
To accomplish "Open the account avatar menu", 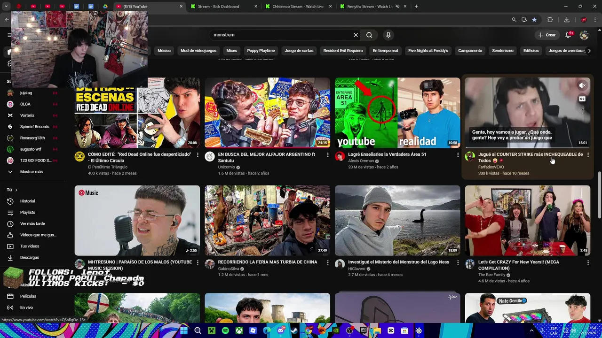I will tap(584, 35).
